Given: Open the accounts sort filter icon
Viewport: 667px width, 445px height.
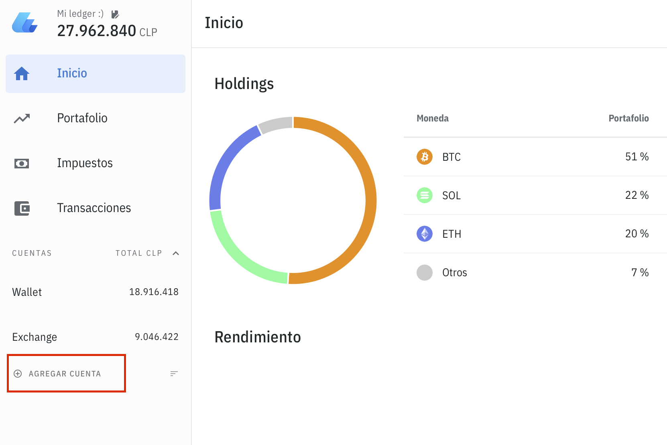Looking at the screenshot, I should (174, 374).
